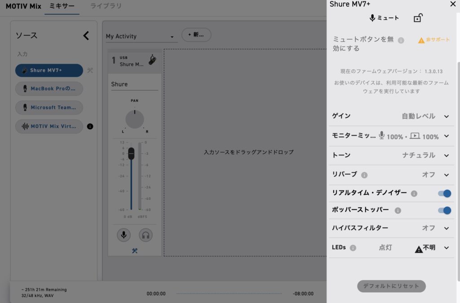Click the lock icon in Shure MV7+ panel
This screenshot has height=303, width=460.
tap(418, 18)
